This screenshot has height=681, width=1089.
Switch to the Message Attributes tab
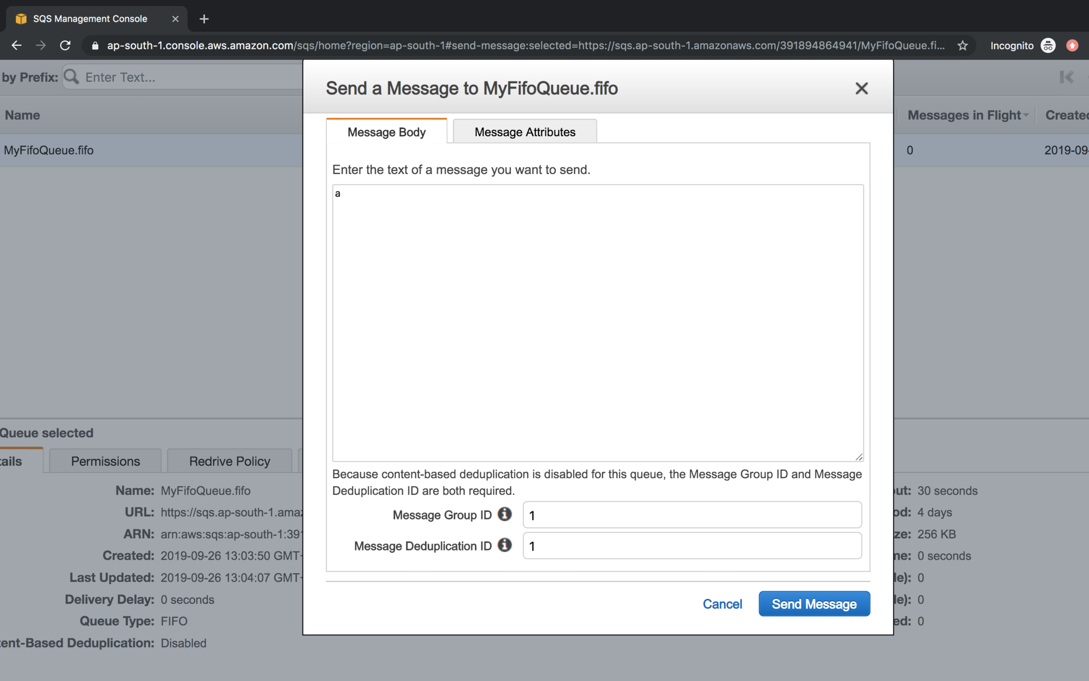tap(524, 132)
